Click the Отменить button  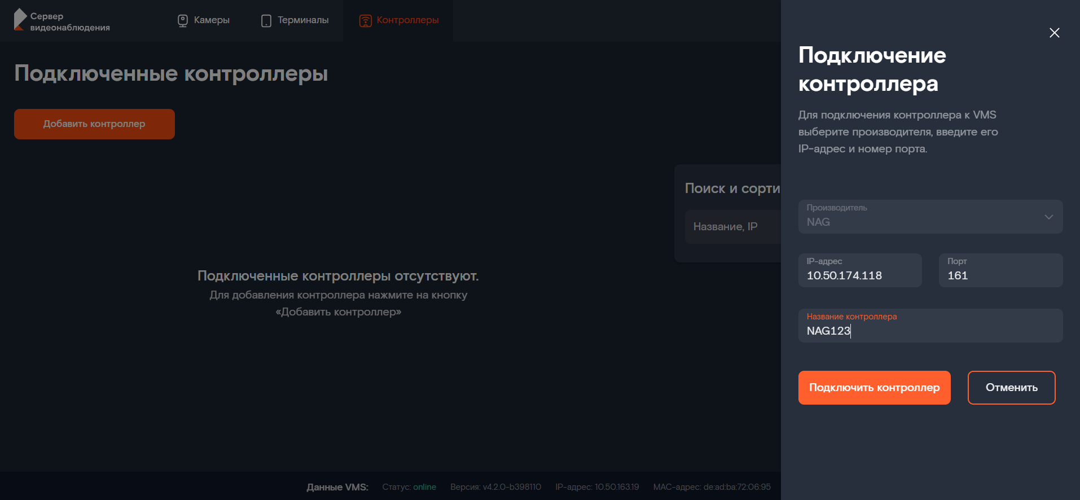click(x=1011, y=388)
